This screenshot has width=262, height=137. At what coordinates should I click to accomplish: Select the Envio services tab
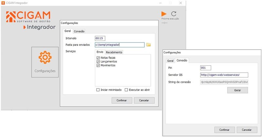[x=100, y=52]
